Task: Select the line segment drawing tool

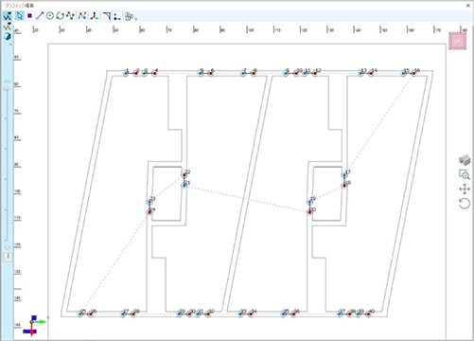Action: coord(40,15)
